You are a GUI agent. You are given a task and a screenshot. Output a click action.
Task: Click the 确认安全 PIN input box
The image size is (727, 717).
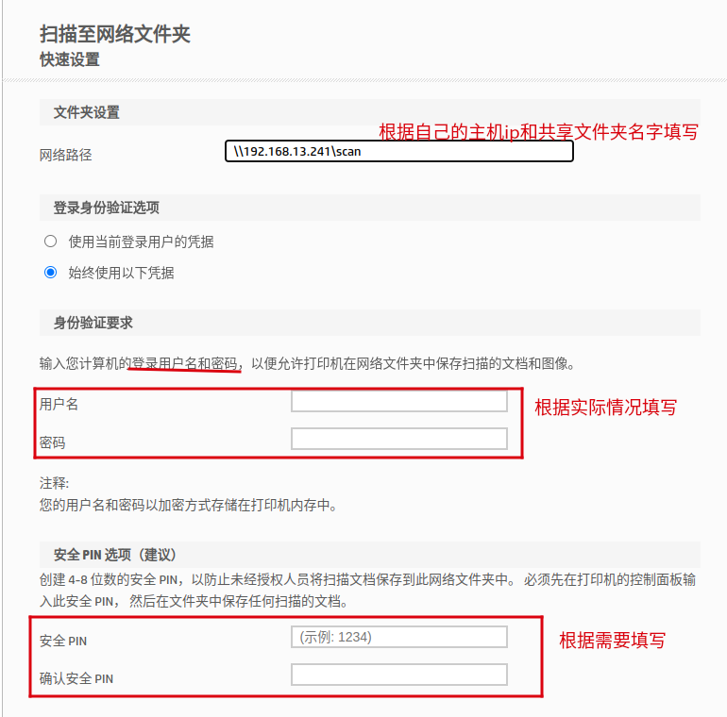(398, 675)
